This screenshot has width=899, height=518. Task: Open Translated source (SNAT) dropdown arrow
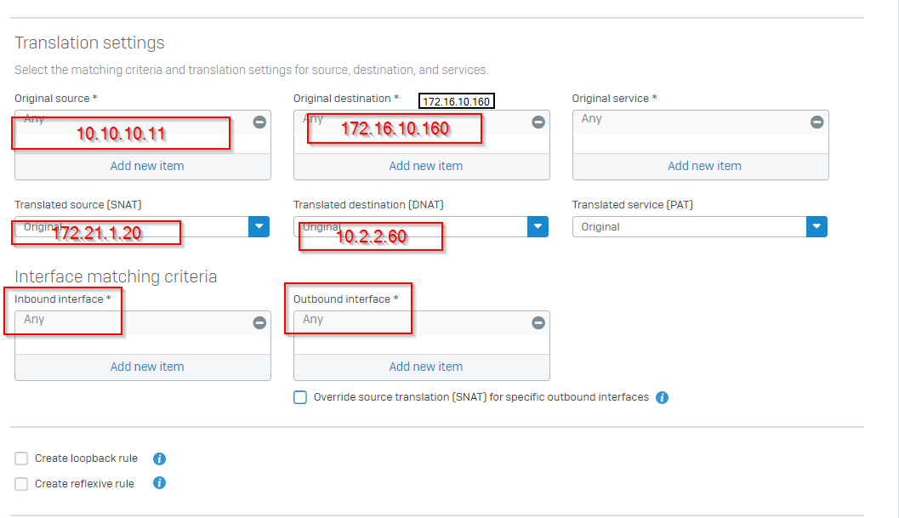pyautogui.click(x=259, y=226)
